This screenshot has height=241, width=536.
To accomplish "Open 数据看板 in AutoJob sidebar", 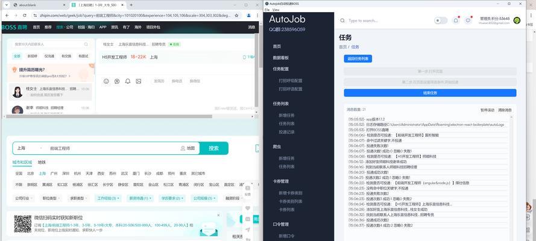I will tap(280, 58).
